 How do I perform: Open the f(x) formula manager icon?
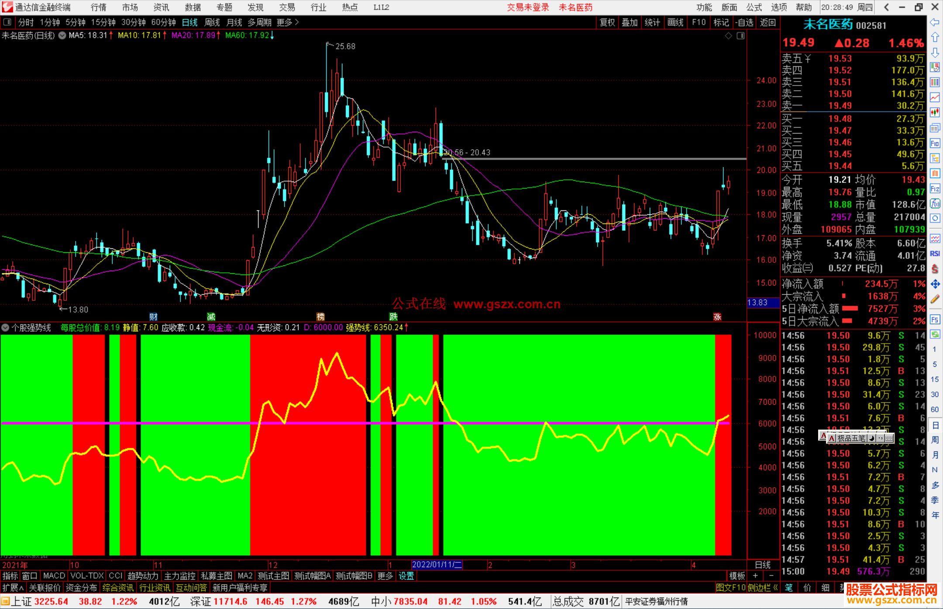pyautogui.click(x=935, y=203)
